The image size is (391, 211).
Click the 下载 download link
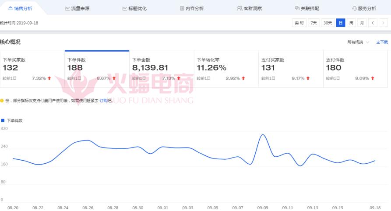(382, 42)
